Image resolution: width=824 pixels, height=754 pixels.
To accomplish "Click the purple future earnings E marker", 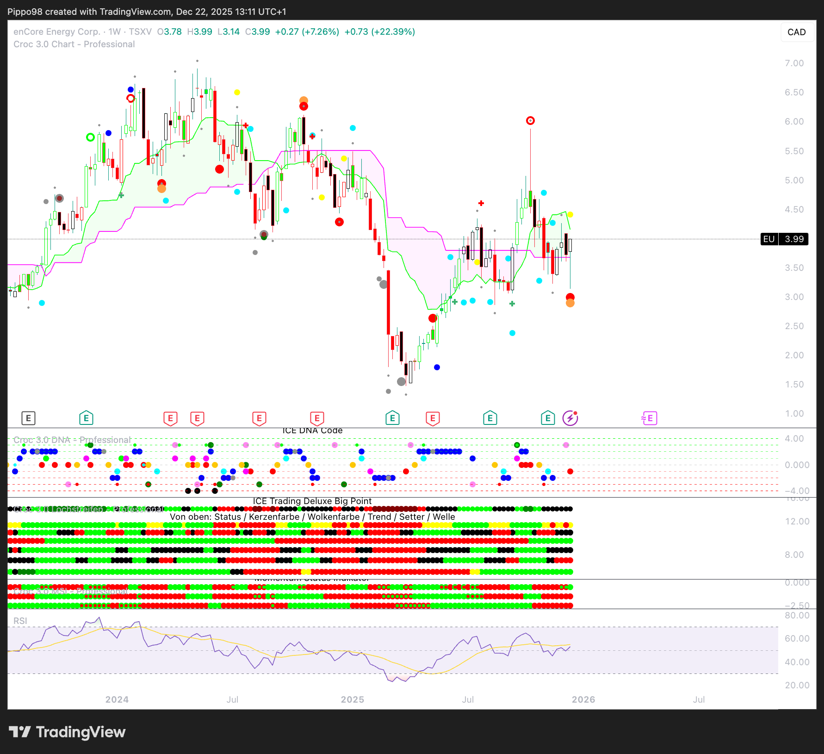I will (x=649, y=418).
